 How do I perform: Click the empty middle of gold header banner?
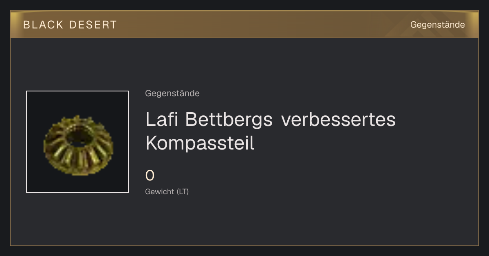pos(261,25)
